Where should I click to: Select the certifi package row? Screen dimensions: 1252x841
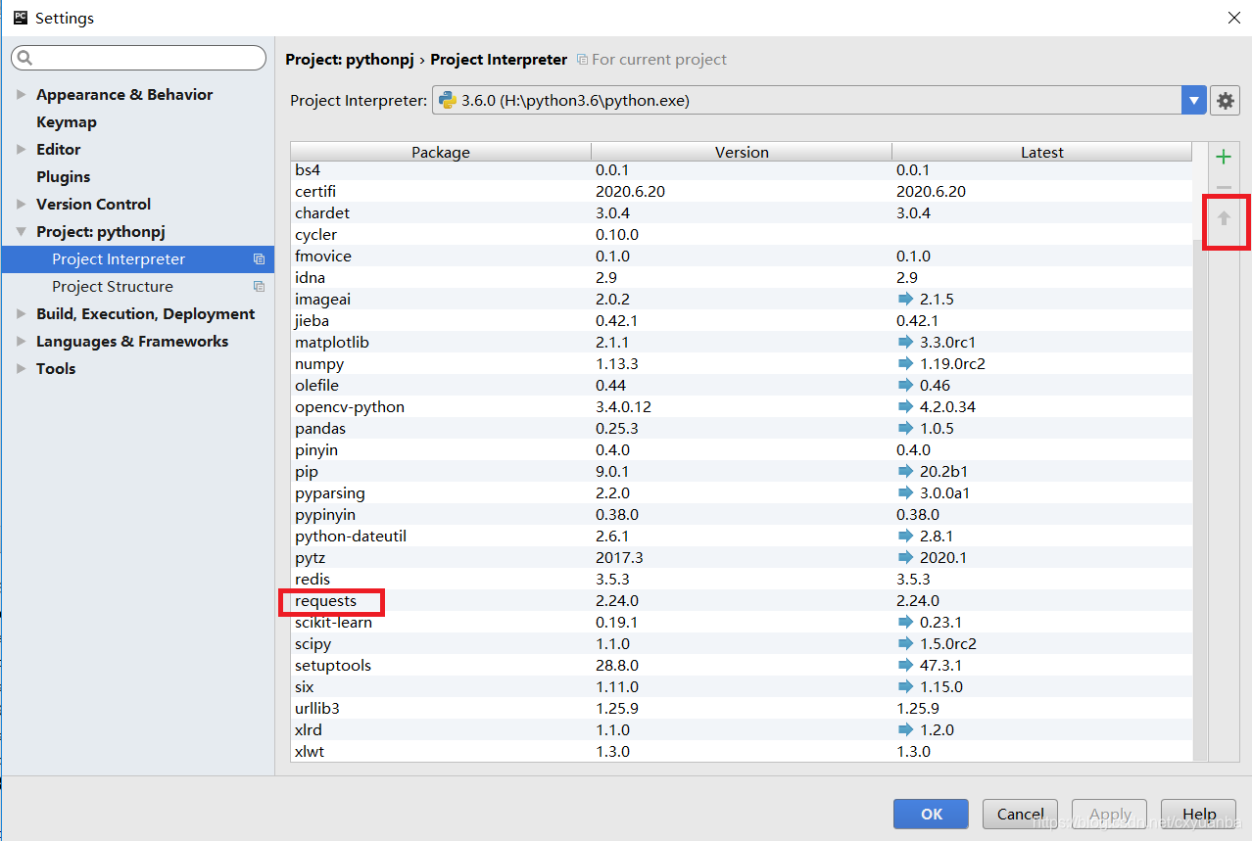742,191
